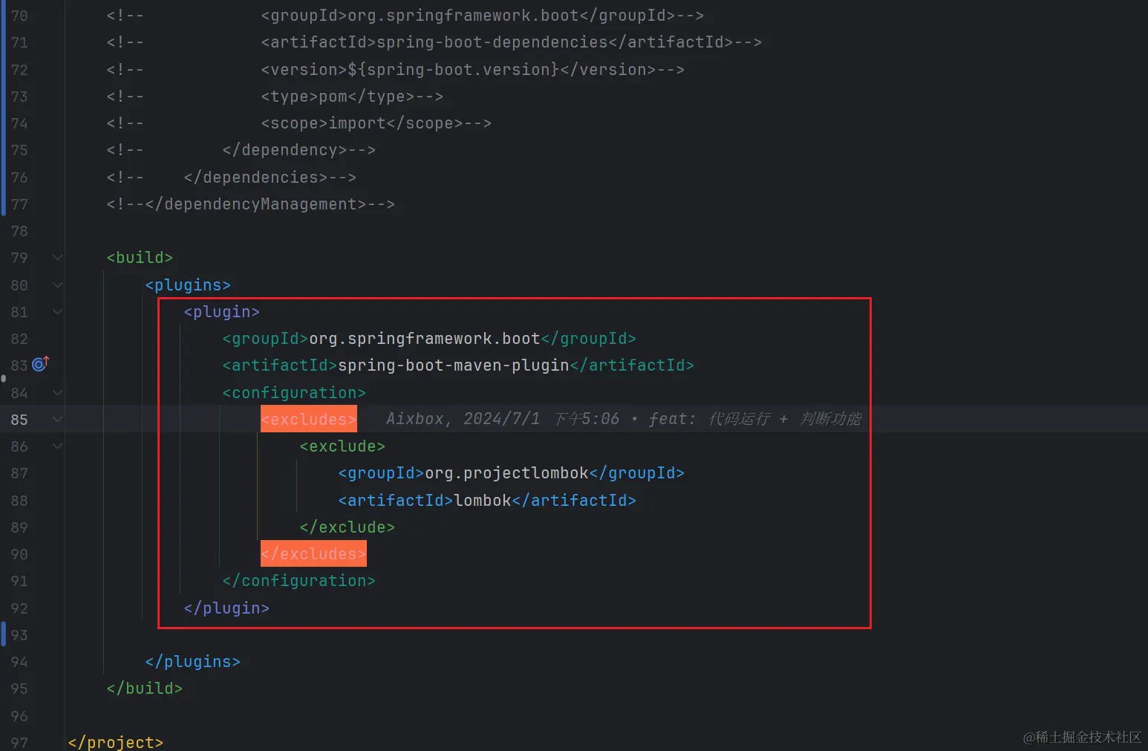
Task: Collapse the configuration fold arrow on line 84
Action: pyautogui.click(x=57, y=393)
